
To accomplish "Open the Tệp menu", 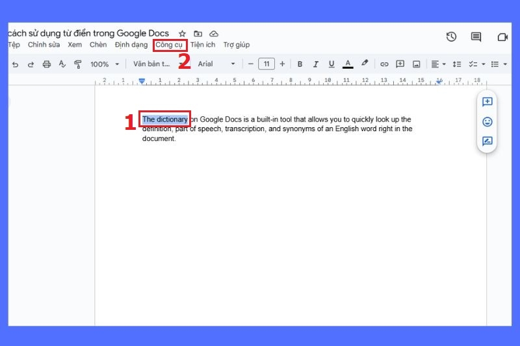I will (14, 45).
